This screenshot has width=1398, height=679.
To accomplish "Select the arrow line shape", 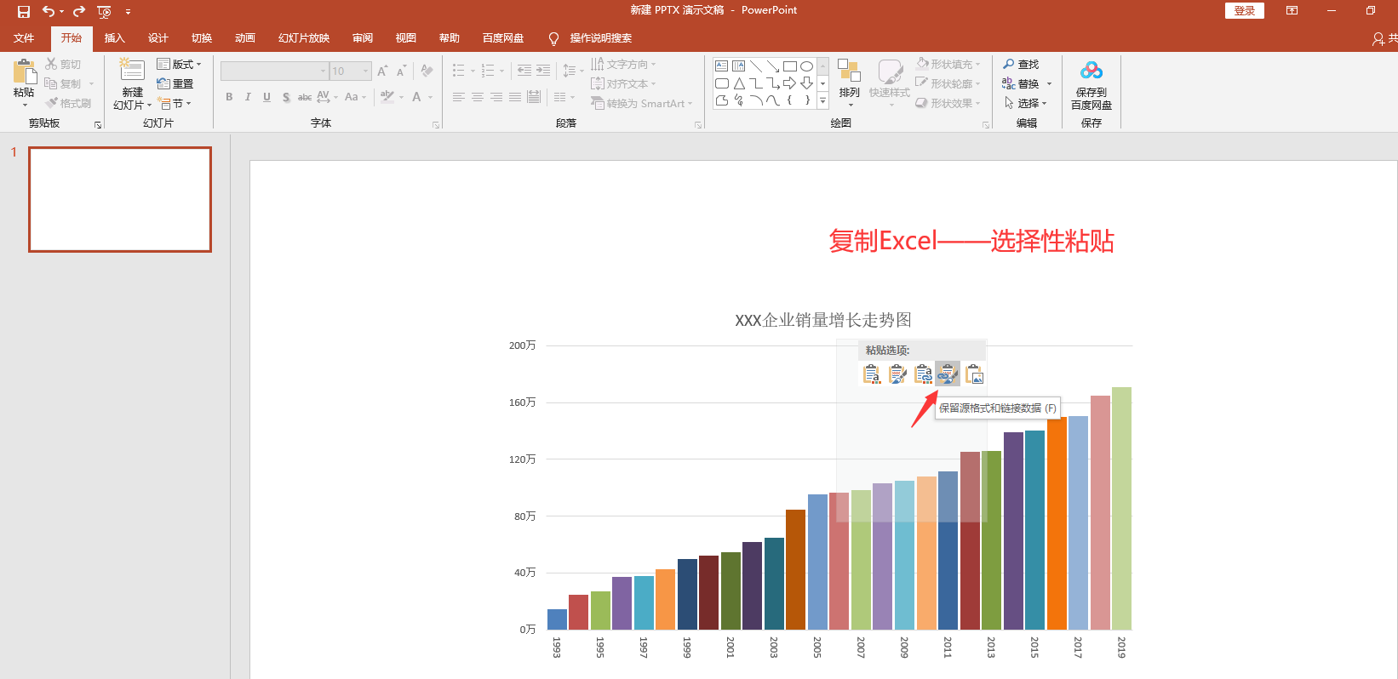I will pos(773,66).
